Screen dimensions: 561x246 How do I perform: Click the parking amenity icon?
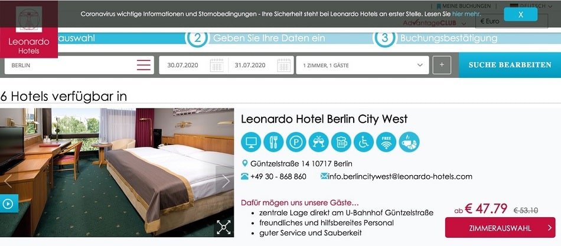296,142
